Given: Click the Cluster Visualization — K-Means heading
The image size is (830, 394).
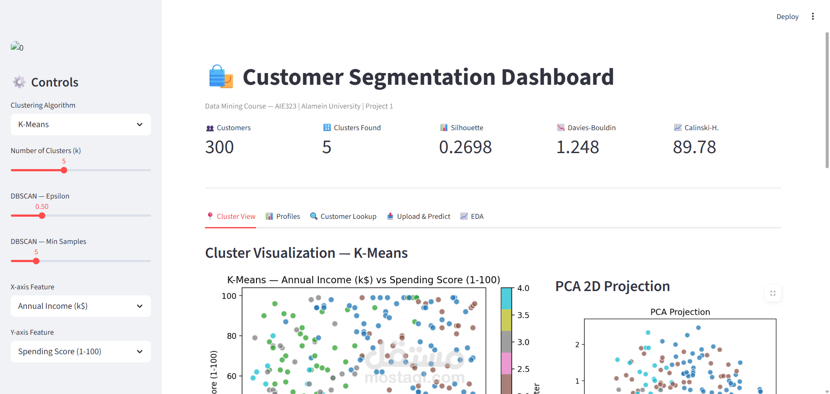Looking at the screenshot, I should tap(306, 253).
